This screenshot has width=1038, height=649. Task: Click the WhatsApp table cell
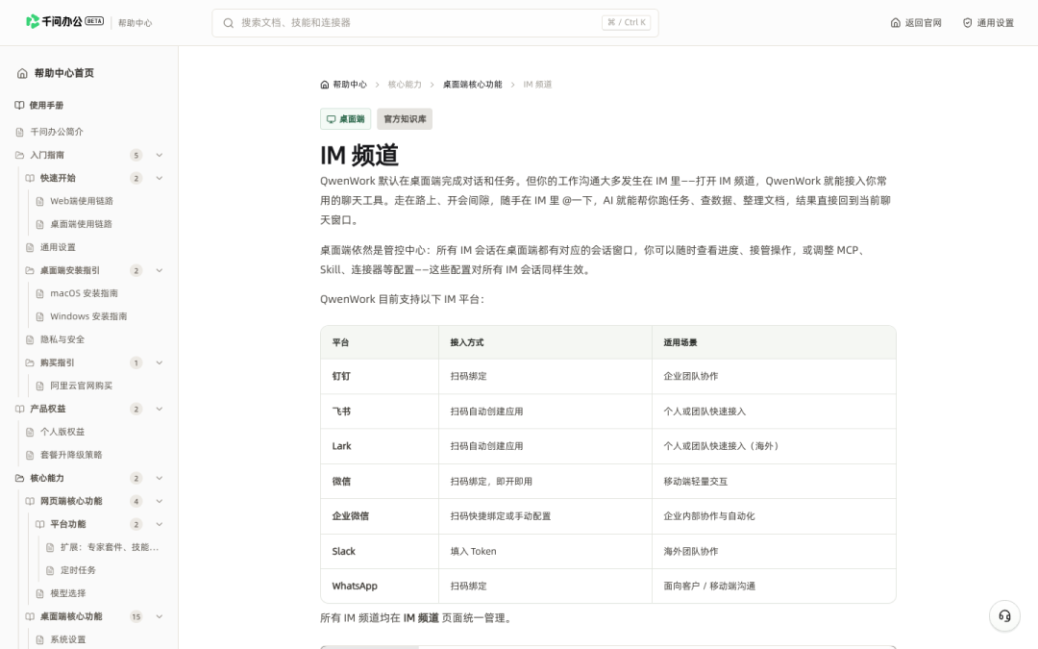coord(380,587)
